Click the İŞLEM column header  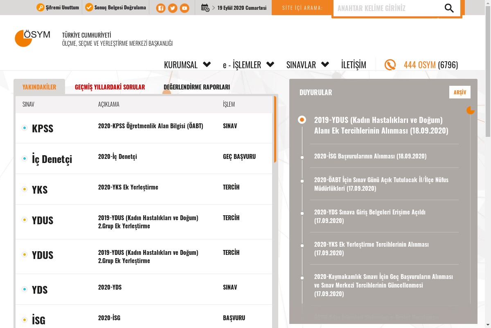[x=229, y=104]
